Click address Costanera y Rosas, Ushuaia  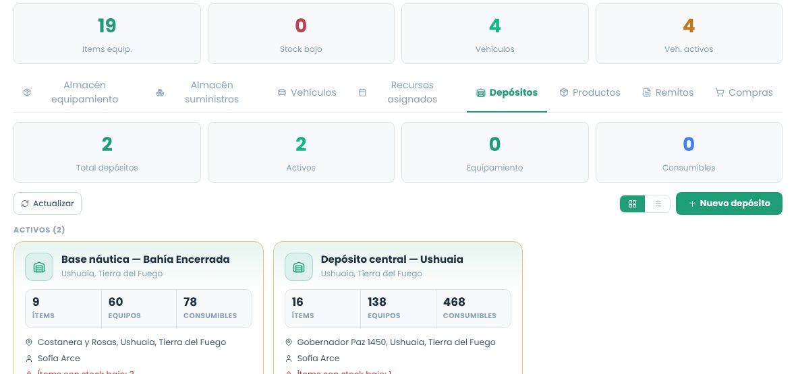click(132, 342)
